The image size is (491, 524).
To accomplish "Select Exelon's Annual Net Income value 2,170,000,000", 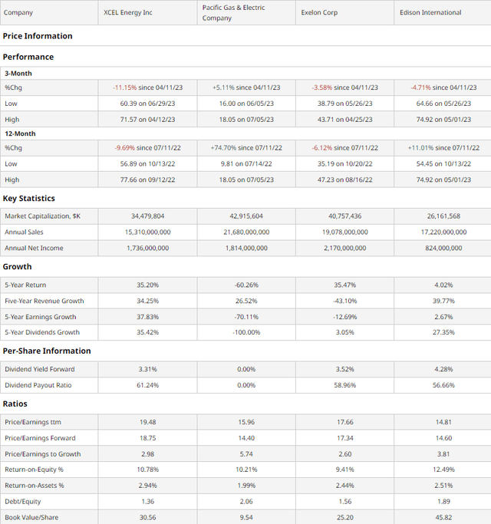I will point(344,249).
